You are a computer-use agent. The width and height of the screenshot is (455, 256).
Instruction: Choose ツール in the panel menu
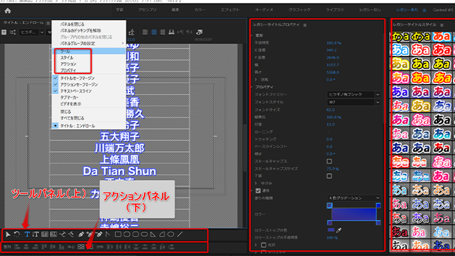pyautogui.click(x=89, y=51)
